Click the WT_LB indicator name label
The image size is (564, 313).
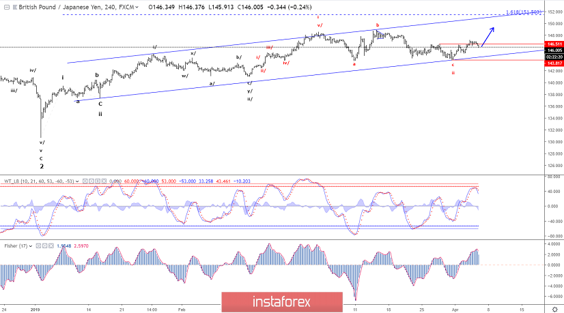tap(39, 181)
